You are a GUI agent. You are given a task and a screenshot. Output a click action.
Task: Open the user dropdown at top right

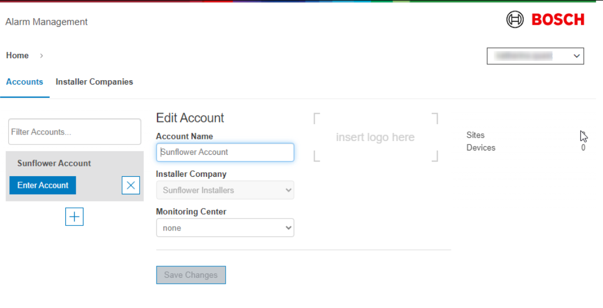click(x=535, y=56)
